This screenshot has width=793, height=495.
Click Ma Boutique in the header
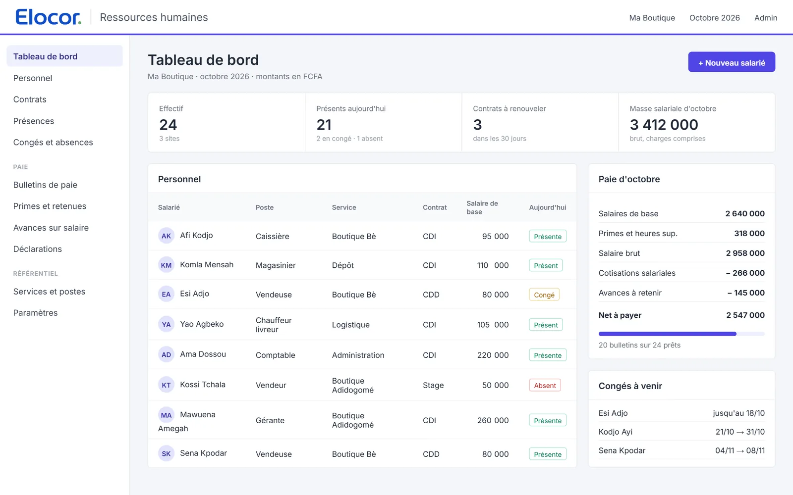[652, 18]
